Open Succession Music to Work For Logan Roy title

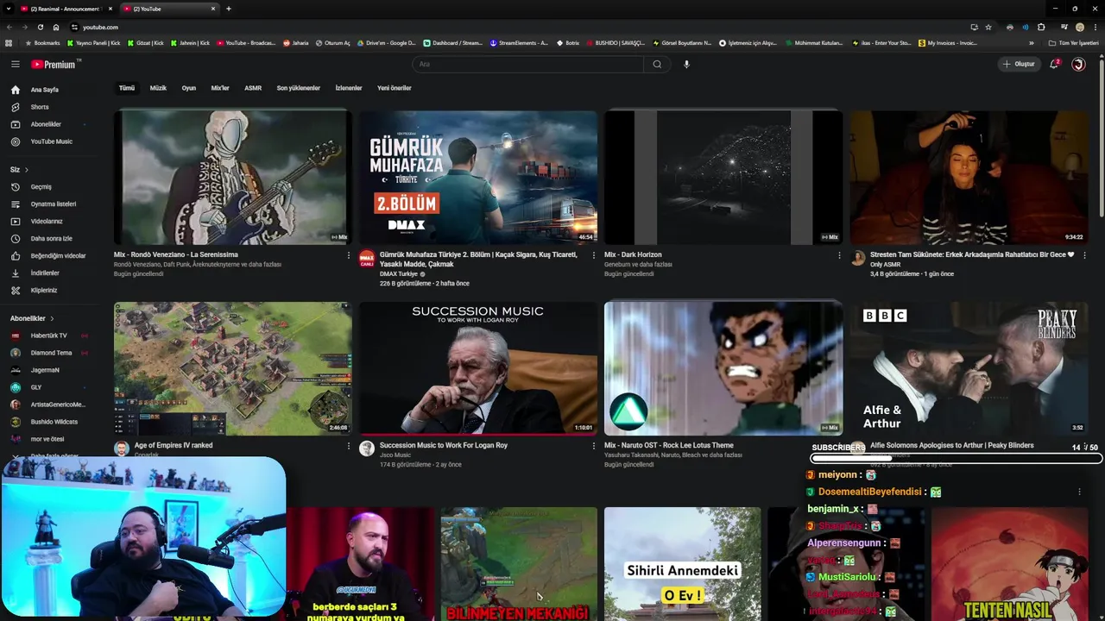click(443, 446)
